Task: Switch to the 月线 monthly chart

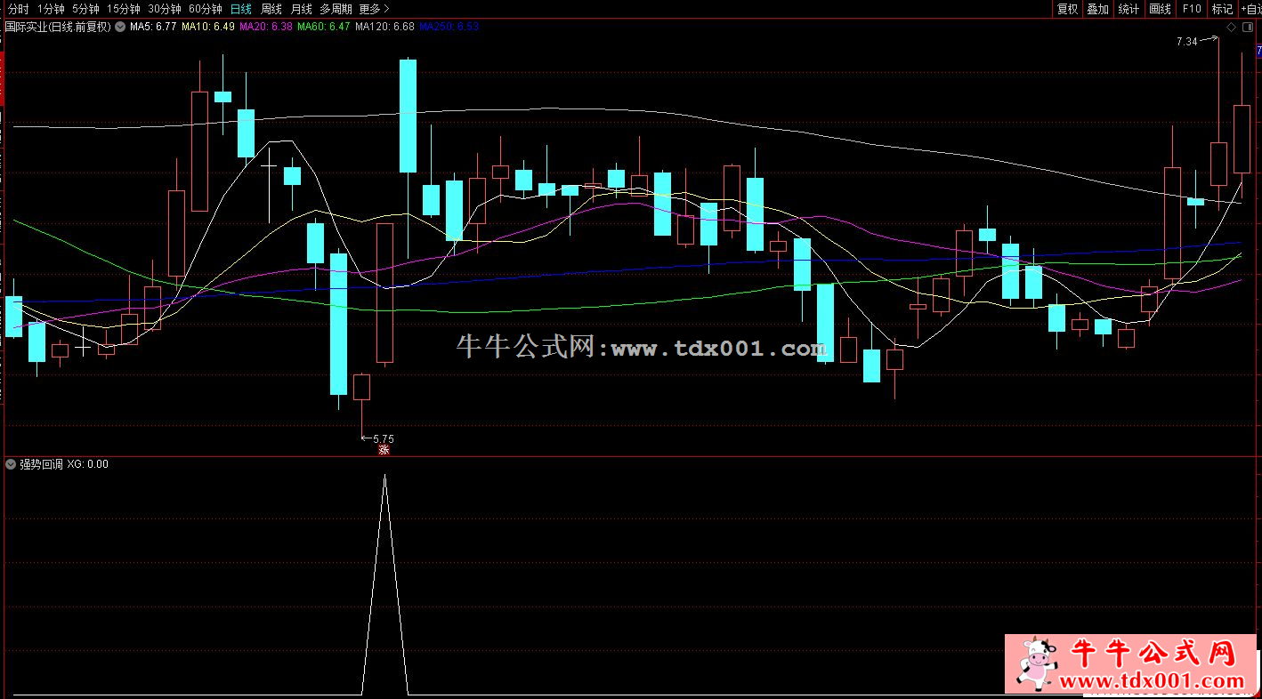Action: click(x=301, y=9)
